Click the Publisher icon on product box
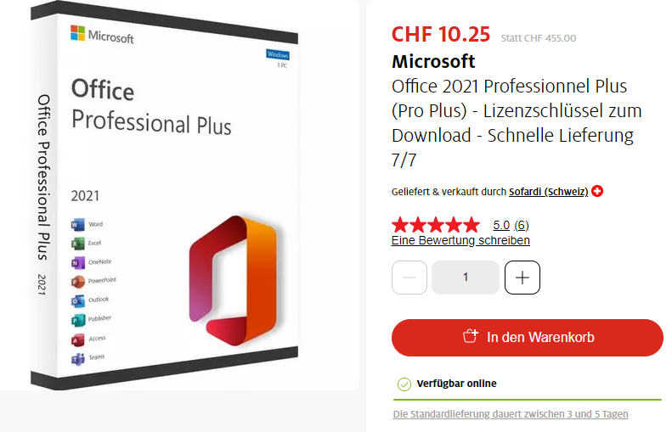Viewport: 672px width, 432px height. click(x=77, y=320)
